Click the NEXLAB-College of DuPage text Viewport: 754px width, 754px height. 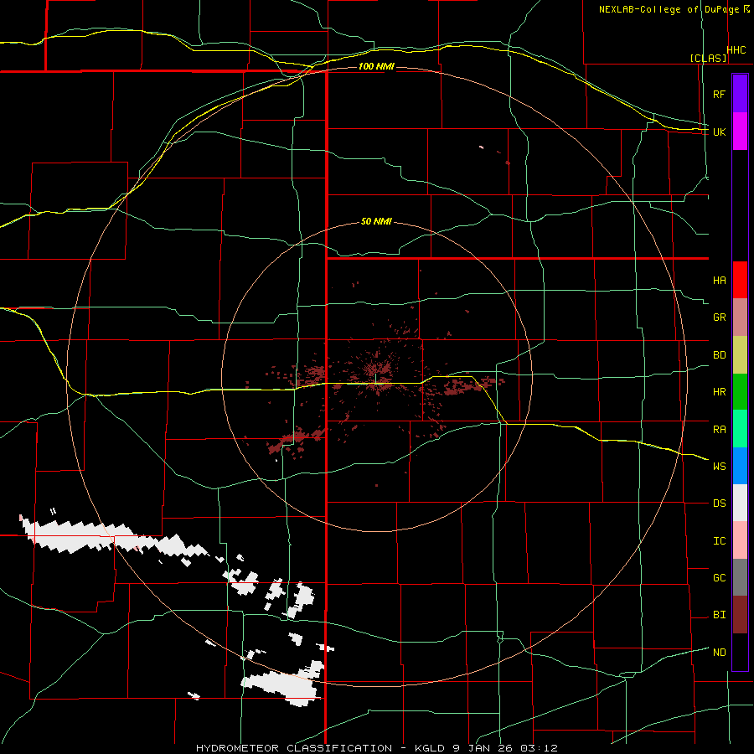coord(669,9)
